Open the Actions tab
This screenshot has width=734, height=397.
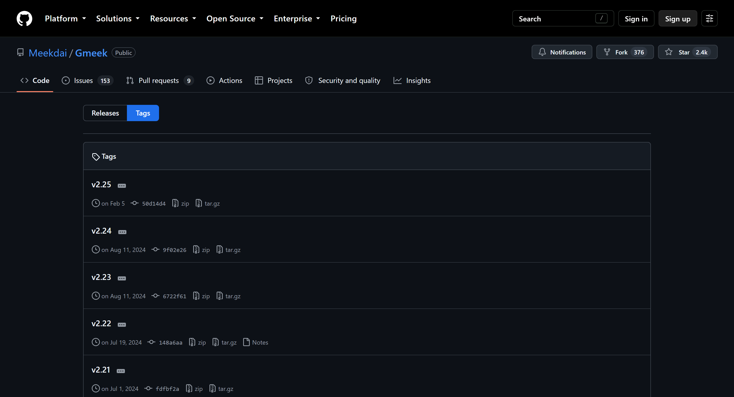click(x=224, y=80)
